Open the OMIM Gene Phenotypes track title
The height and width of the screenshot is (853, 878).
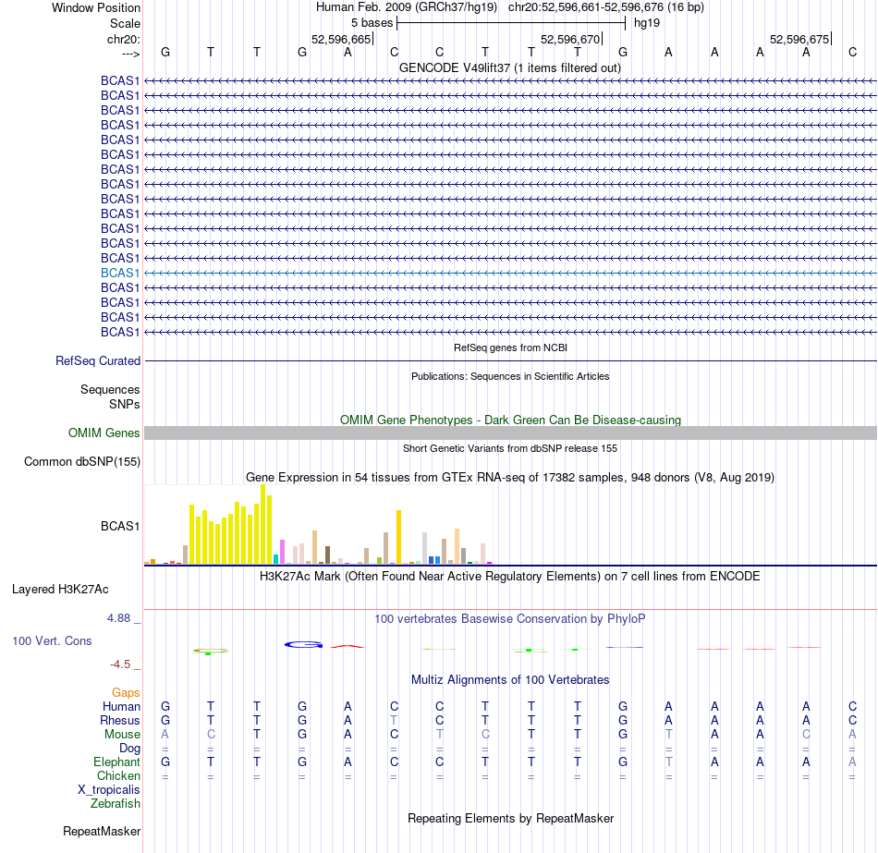(x=510, y=420)
